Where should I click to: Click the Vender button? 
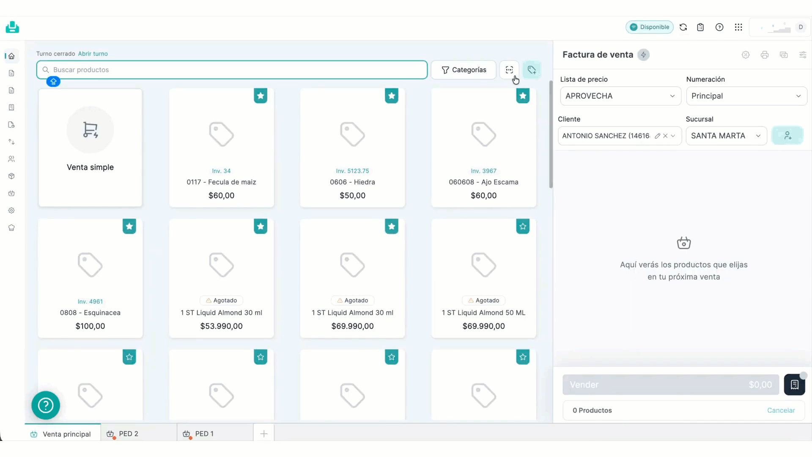(671, 385)
